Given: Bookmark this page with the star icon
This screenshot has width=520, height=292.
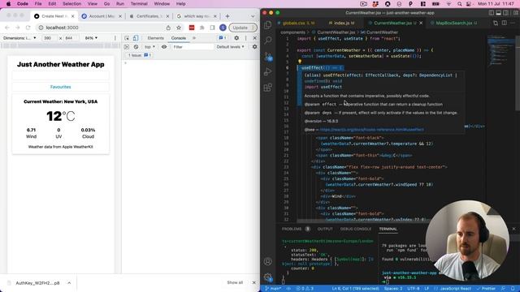Looking at the screenshot, I should click(179, 28).
